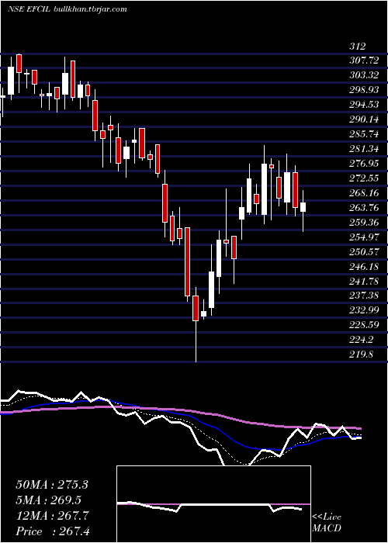Click the 312 price axis label
Viewport: 388px width, 543px height.
[358, 46]
